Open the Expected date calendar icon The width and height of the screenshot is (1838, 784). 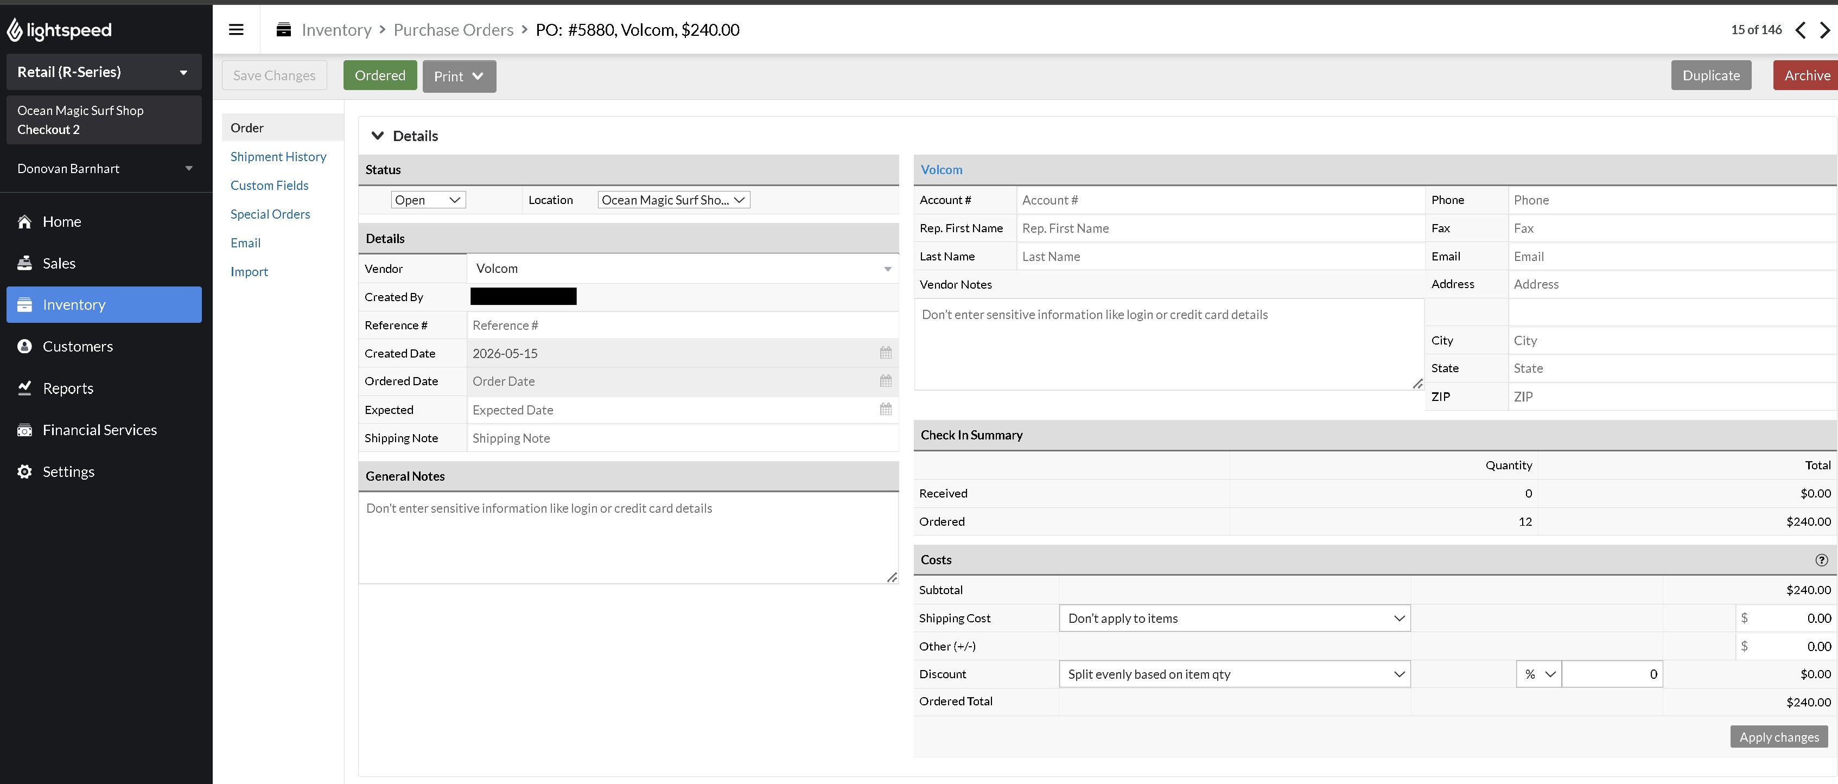tap(886, 410)
